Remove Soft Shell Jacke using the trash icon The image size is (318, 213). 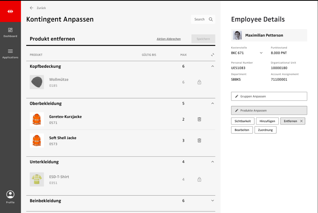(199, 141)
